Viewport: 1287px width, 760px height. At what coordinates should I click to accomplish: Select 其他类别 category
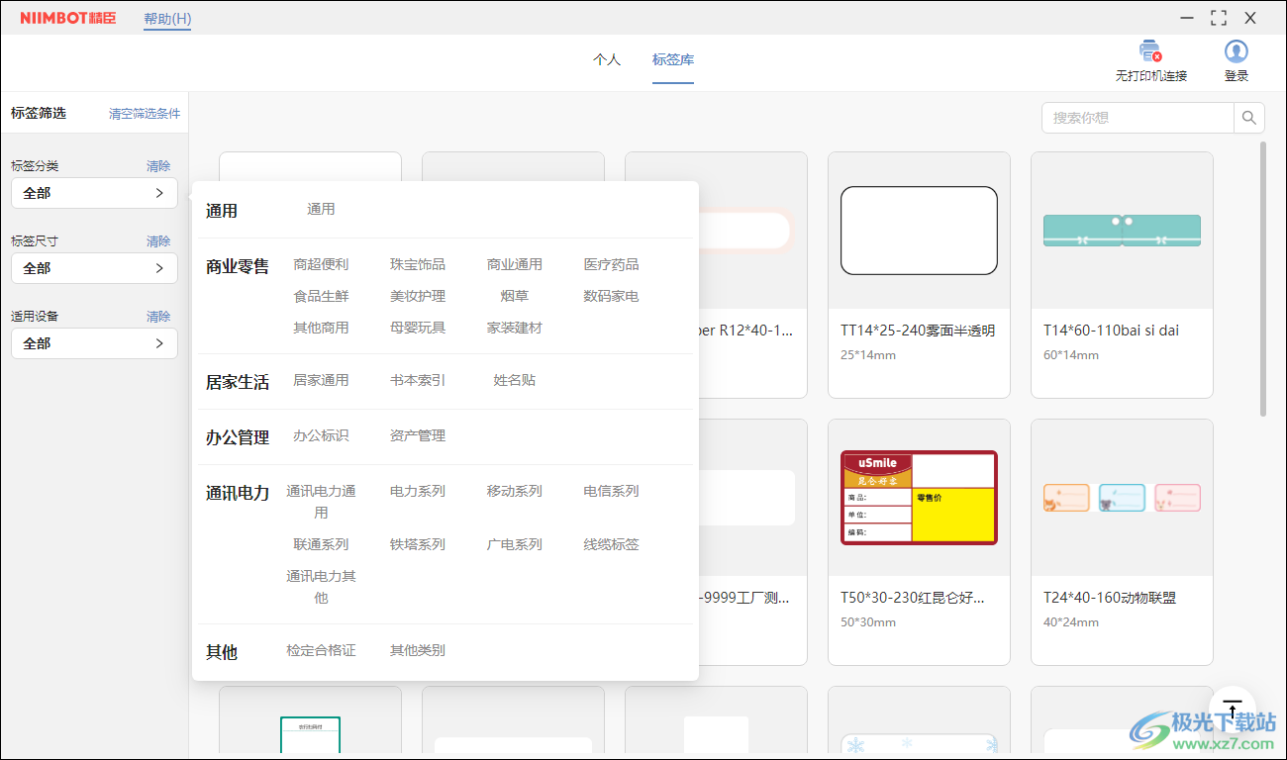click(x=418, y=650)
